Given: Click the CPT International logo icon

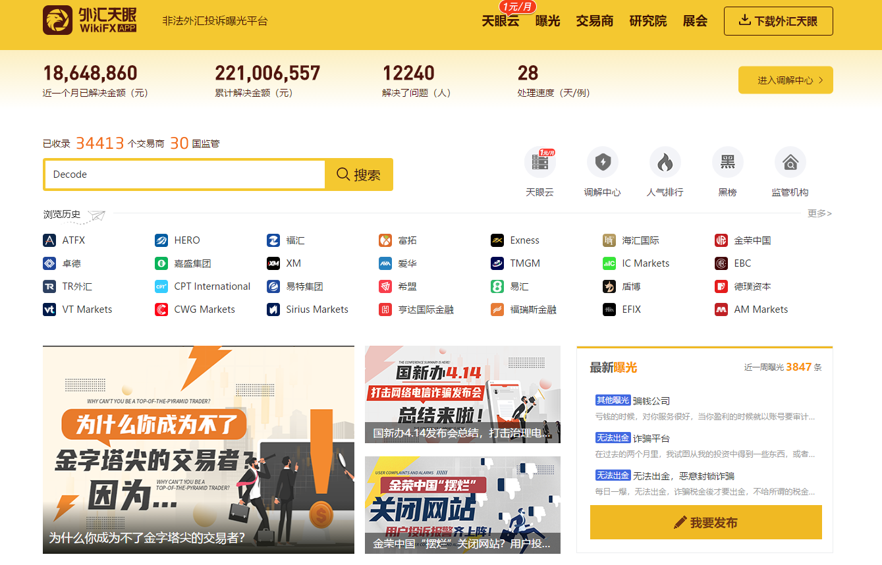Looking at the screenshot, I should pyautogui.click(x=161, y=286).
